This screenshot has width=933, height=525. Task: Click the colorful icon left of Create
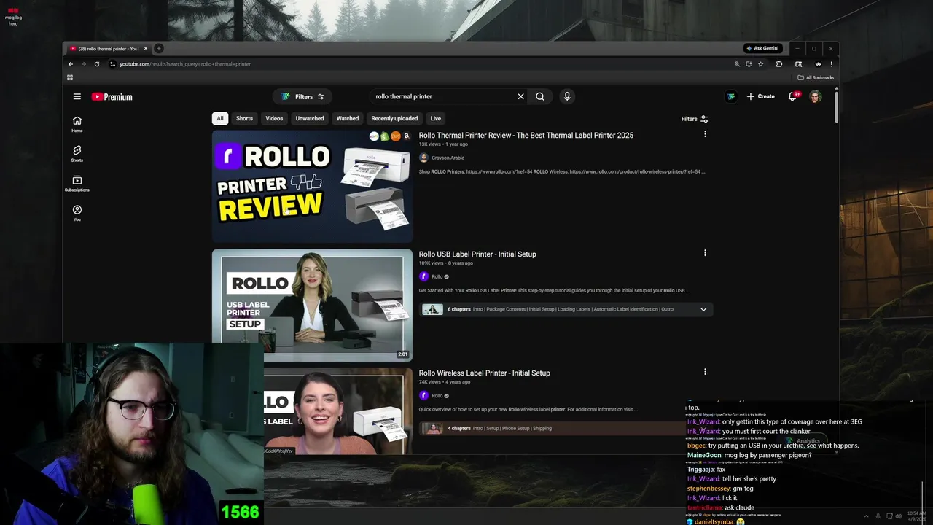[730, 96]
